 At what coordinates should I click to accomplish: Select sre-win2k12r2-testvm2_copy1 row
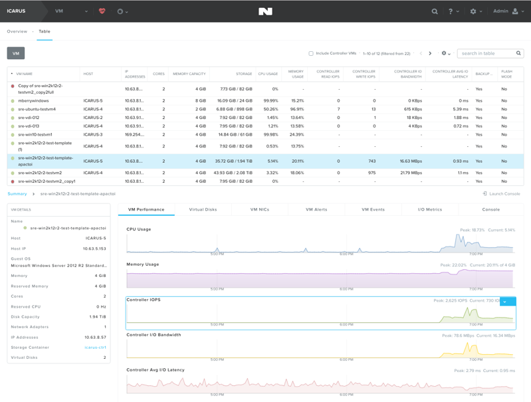[265, 181]
